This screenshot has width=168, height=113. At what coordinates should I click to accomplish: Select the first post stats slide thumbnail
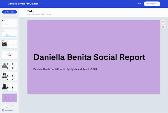tap(10, 66)
